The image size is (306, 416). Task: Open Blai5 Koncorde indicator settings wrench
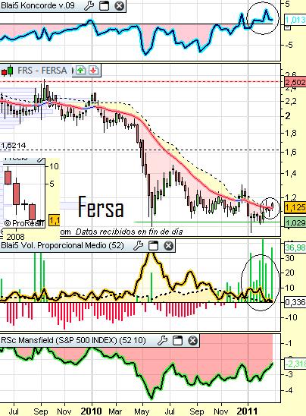coord(89,5)
